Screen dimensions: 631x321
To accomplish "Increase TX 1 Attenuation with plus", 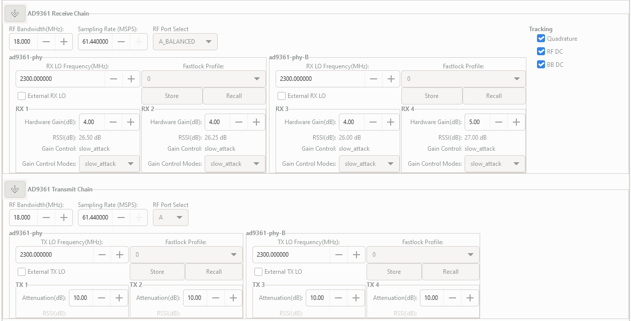I will [119, 298].
